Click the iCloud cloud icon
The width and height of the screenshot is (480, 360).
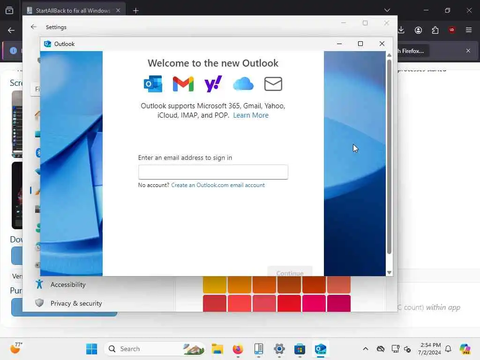[243, 84]
